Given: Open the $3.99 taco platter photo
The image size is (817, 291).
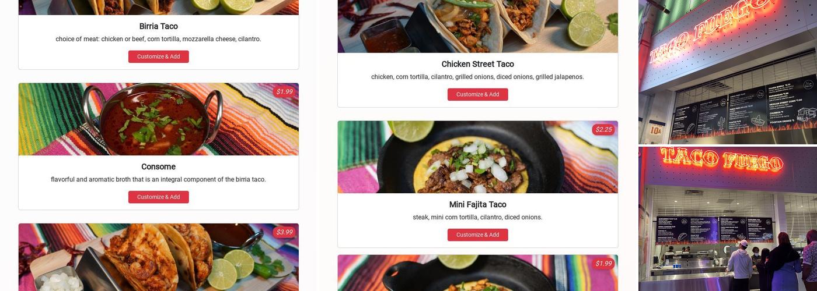Looking at the screenshot, I should click(x=158, y=257).
